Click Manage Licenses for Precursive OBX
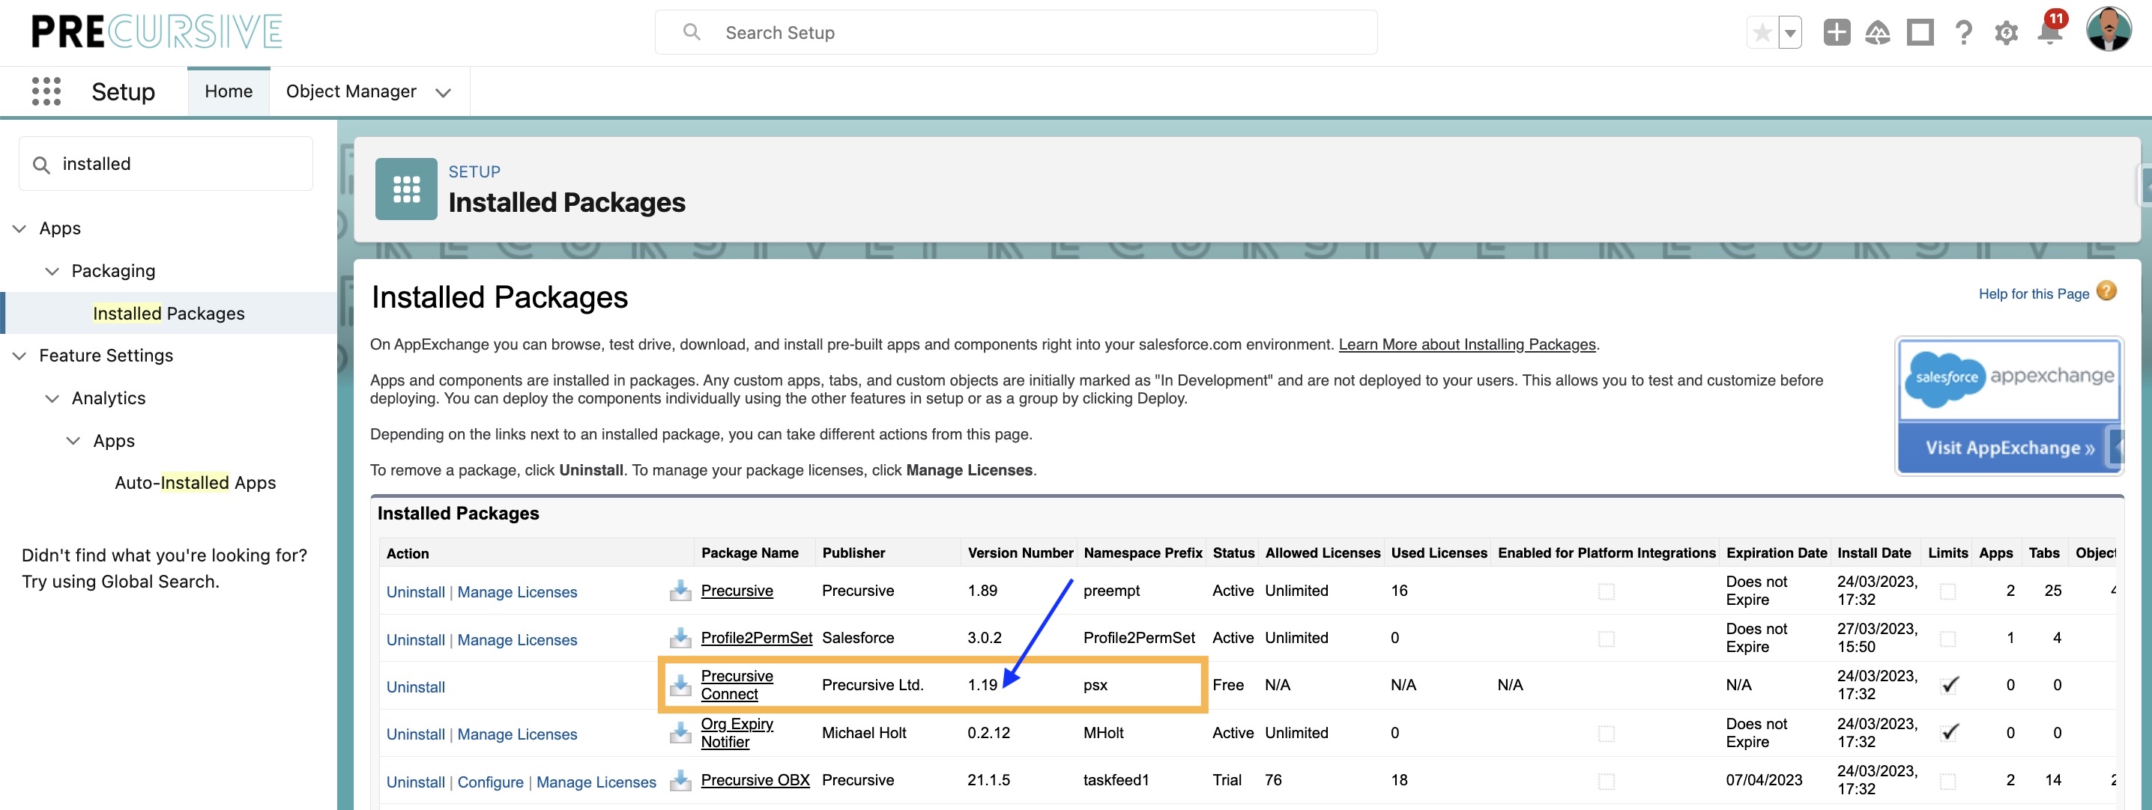The height and width of the screenshot is (810, 2152). pyautogui.click(x=596, y=782)
